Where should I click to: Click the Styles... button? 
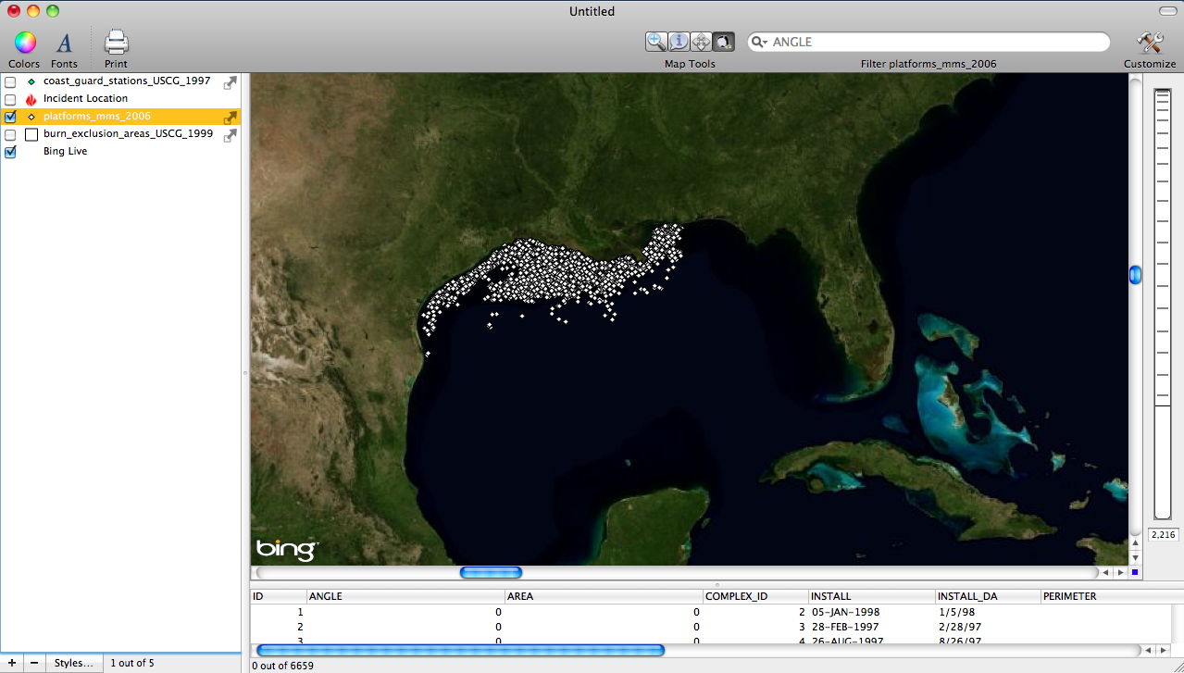coord(73,663)
